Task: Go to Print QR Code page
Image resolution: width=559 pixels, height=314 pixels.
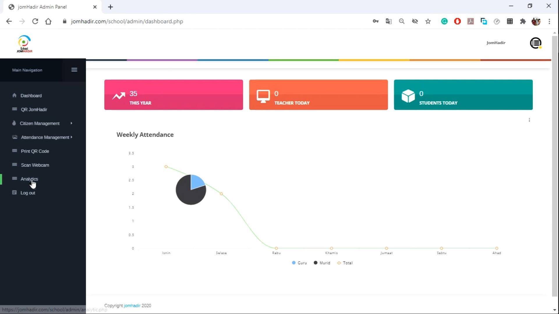Action: 35,151
